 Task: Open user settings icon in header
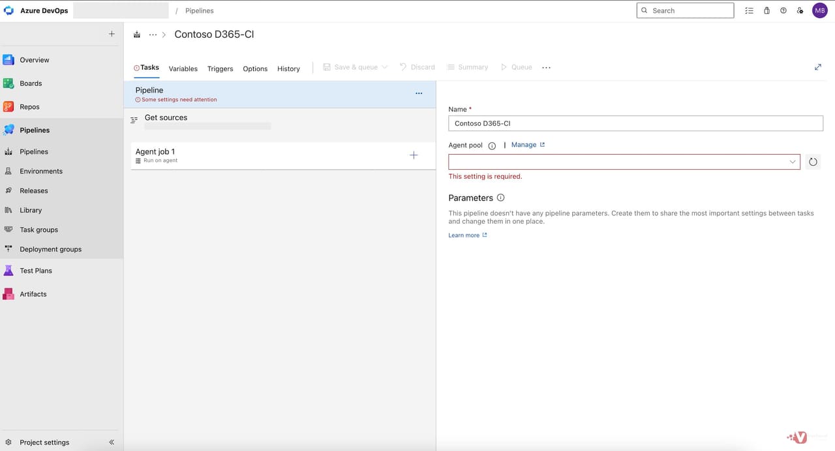pyautogui.click(x=800, y=10)
